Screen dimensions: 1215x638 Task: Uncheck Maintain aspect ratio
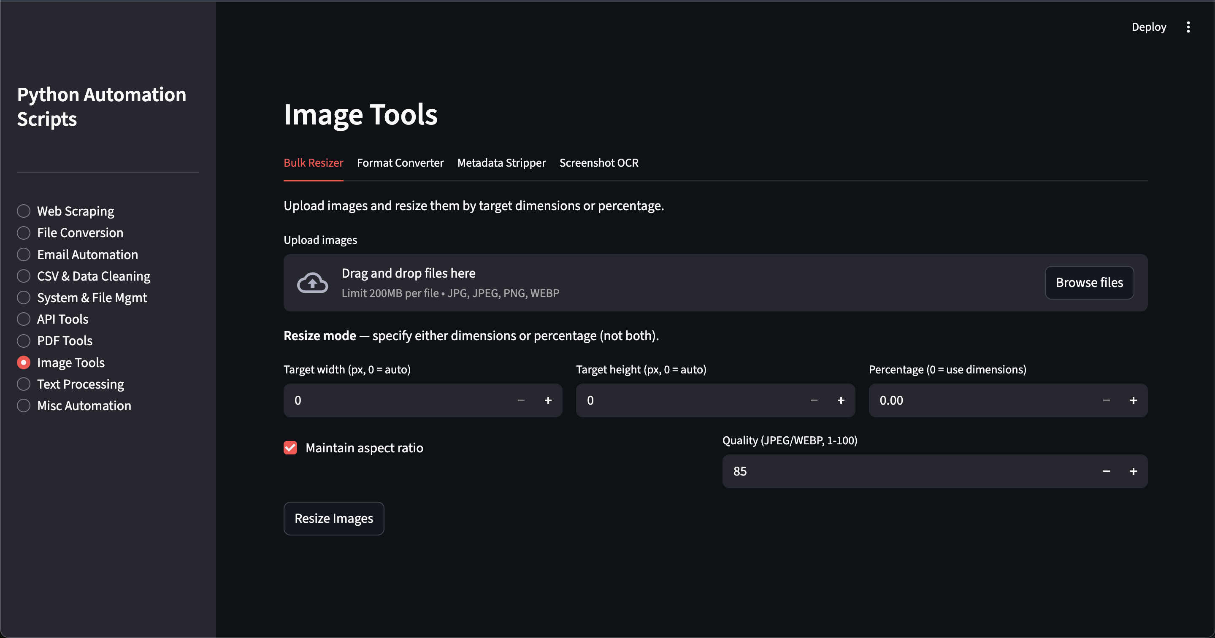[x=290, y=448]
